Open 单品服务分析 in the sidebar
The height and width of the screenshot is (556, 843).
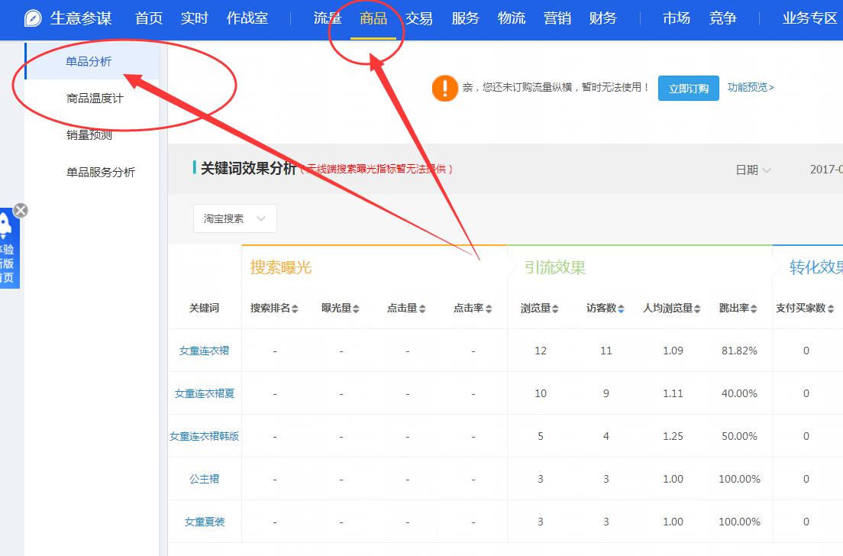point(101,173)
